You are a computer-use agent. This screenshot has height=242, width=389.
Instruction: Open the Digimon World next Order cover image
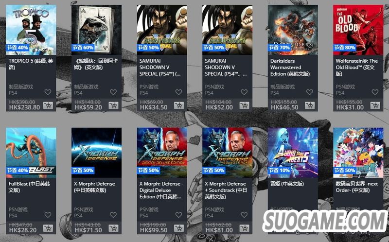[358, 153]
